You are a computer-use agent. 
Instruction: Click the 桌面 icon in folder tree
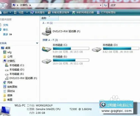tap(3, 48)
